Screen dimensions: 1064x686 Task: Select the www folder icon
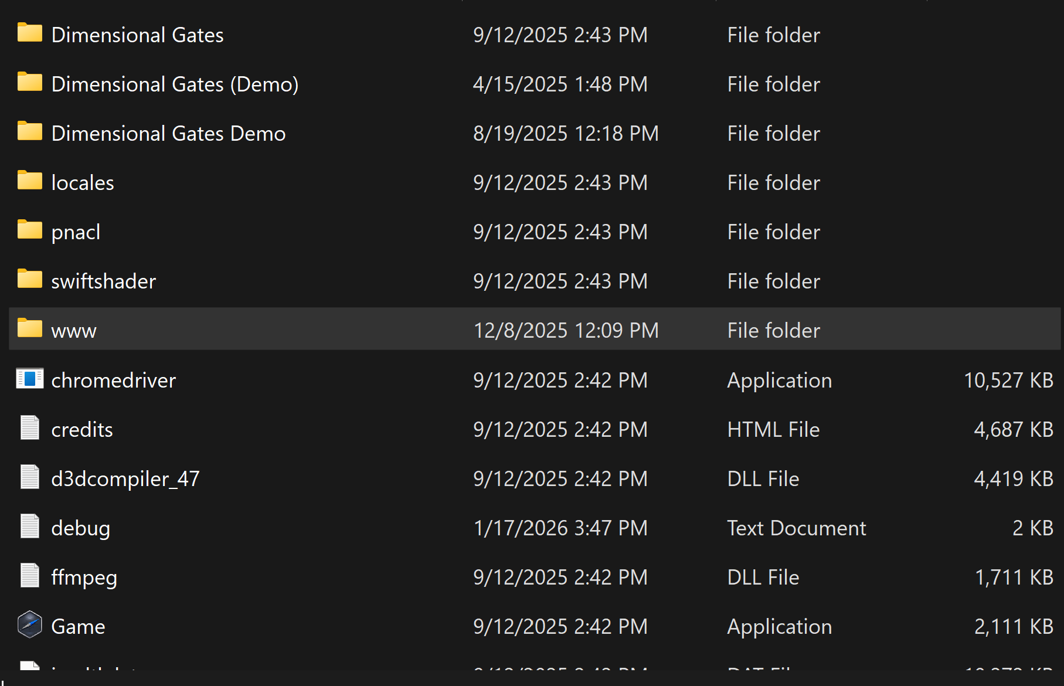point(29,329)
